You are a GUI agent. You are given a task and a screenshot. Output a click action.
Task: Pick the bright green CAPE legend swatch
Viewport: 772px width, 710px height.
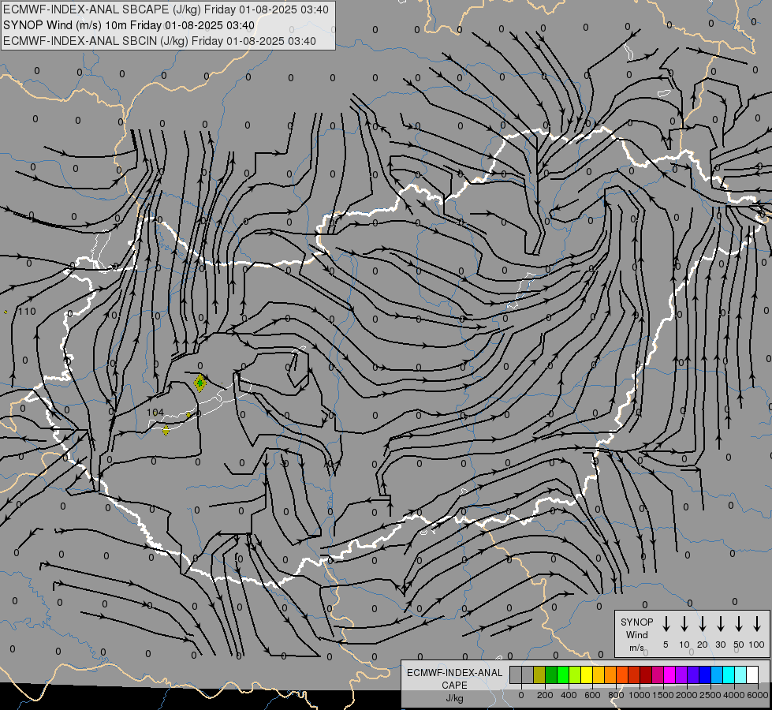pos(563,675)
